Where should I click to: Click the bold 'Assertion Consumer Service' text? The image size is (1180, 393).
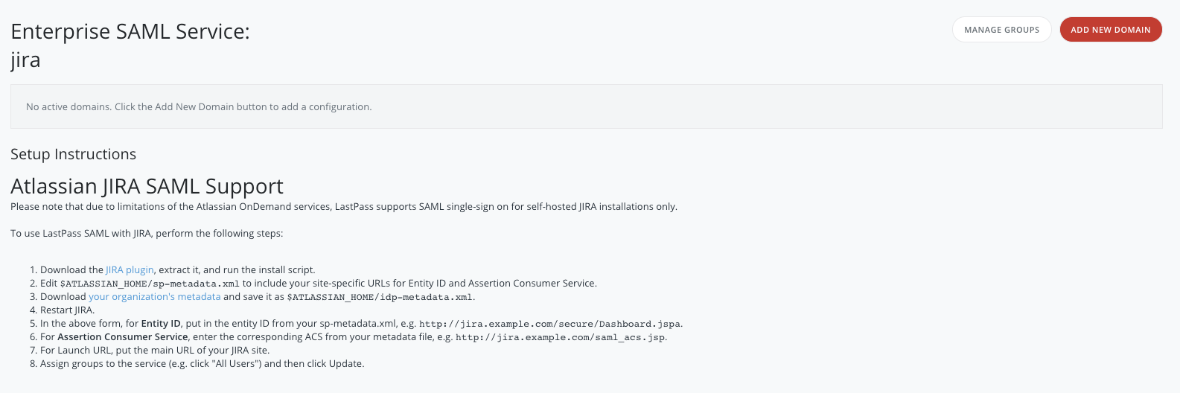pos(122,336)
